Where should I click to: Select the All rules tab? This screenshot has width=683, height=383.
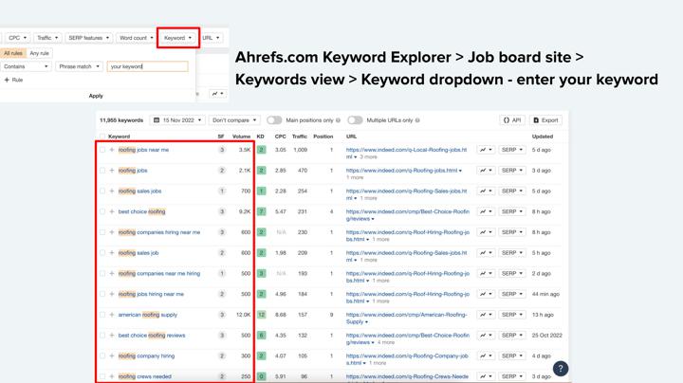13,53
